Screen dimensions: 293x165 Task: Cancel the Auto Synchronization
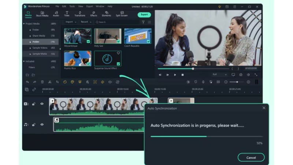(x=251, y=158)
